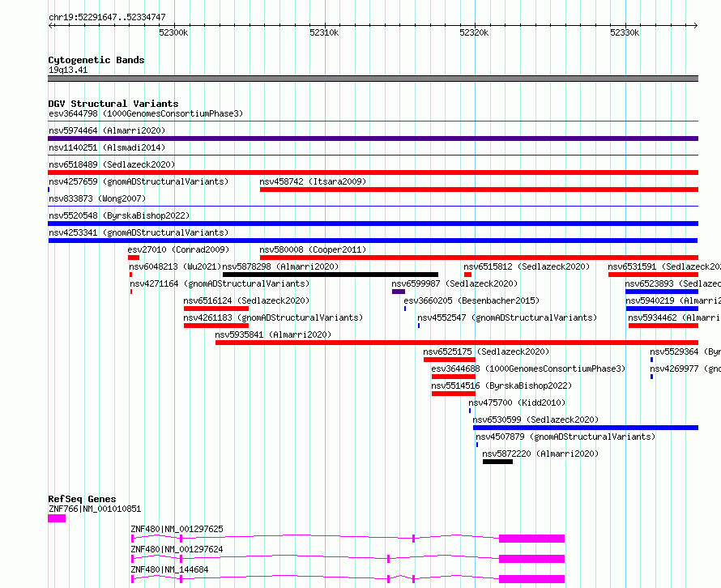The width and height of the screenshot is (721, 588).
Task: Click the chr19:52291647..52334747 coordinates text
Action: pos(107,17)
